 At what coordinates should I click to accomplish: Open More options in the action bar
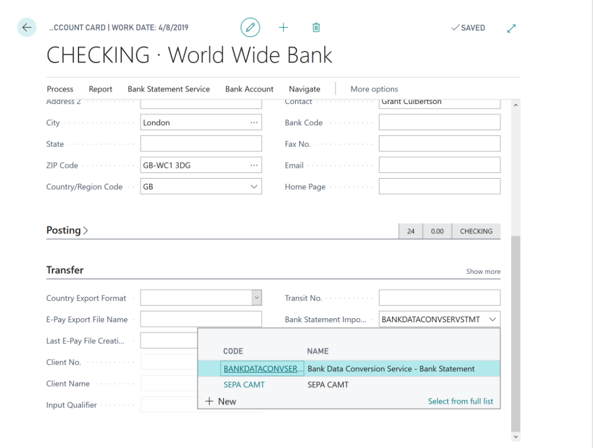[374, 88]
